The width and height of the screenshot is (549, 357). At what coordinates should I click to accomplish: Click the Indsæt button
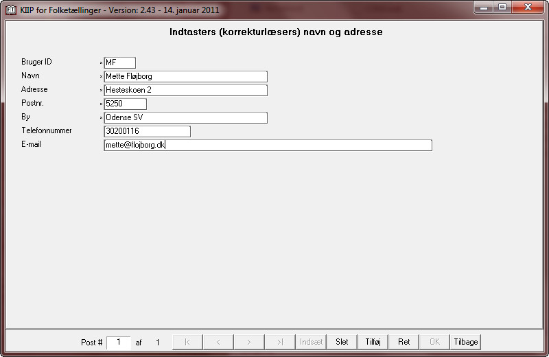(x=311, y=342)
